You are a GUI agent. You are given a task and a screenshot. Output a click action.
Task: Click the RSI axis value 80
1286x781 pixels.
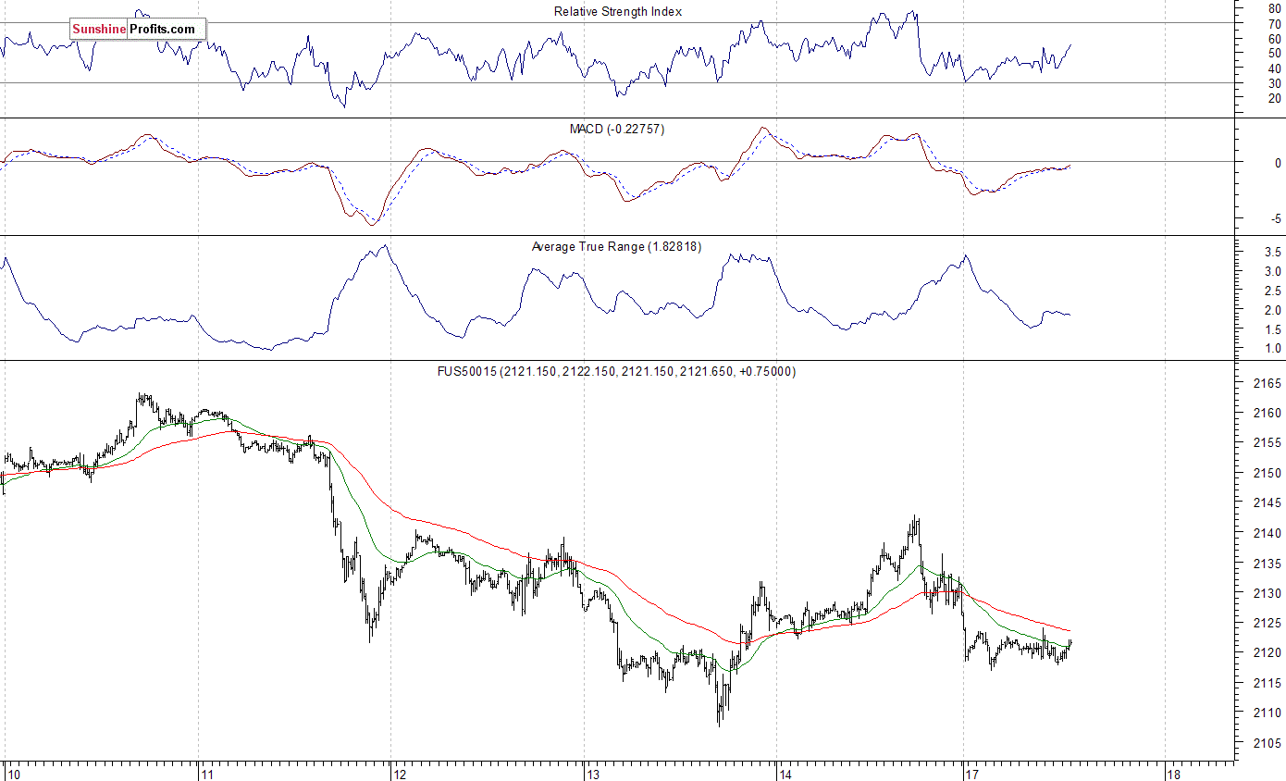(1274, 8)
